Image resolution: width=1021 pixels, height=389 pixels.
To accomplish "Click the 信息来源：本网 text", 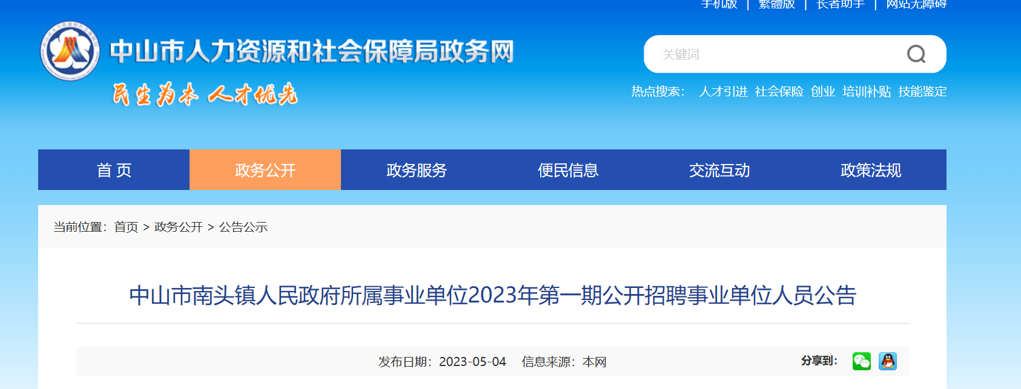I will (x=564, y=362).
